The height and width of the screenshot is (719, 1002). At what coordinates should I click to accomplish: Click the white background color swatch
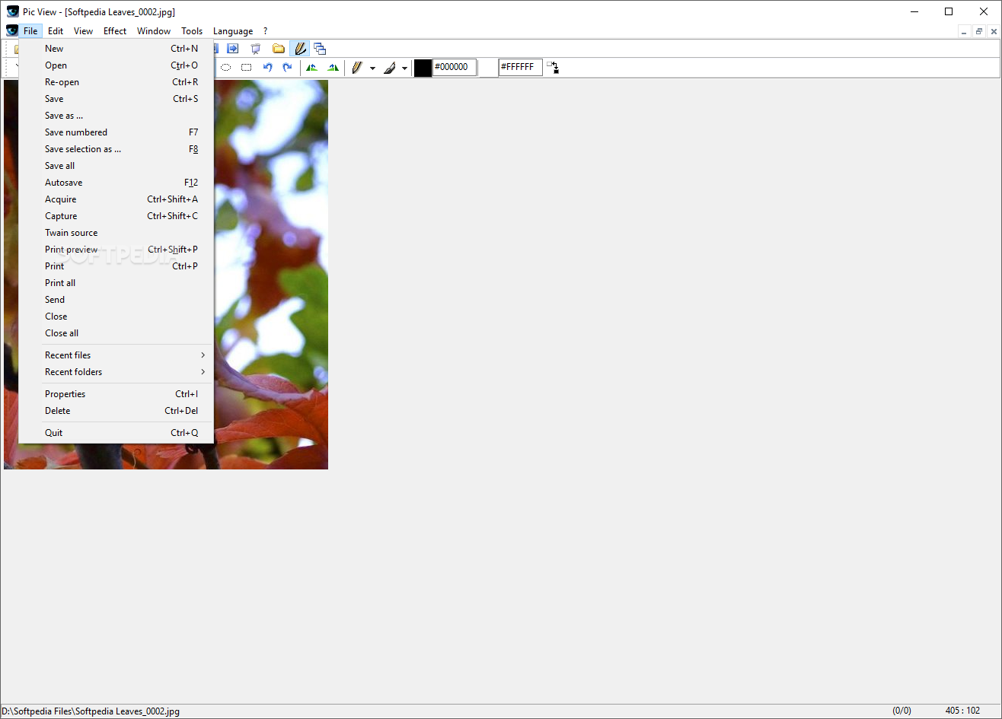(x=488, y=68)
